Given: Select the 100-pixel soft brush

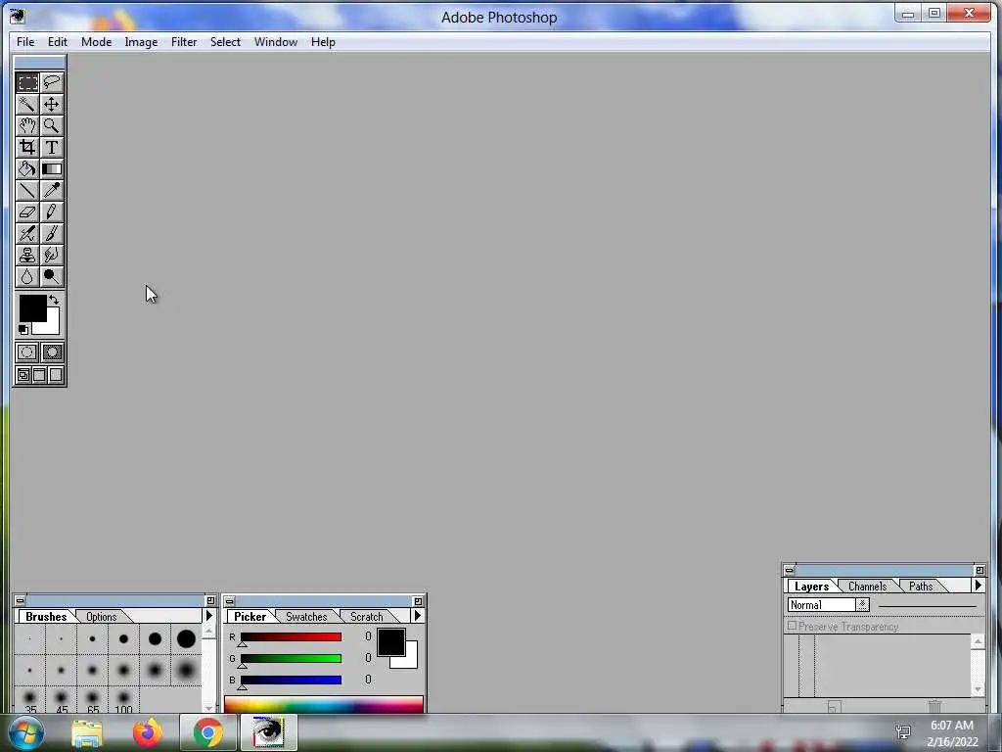Looking at the screenshot, I should [123, 701].
